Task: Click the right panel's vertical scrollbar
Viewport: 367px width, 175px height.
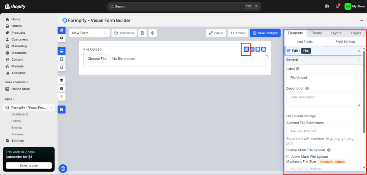Action: click(x=364, y=108)
